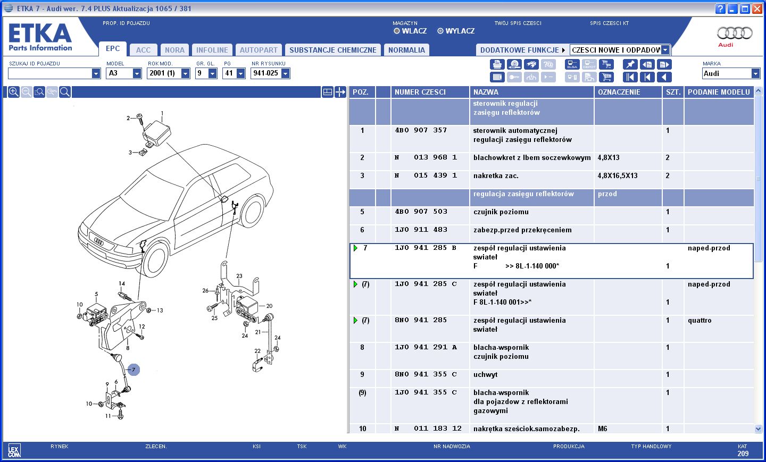
Task: Click the parts list scrollbar thumb
Action: tap(758, 179)
